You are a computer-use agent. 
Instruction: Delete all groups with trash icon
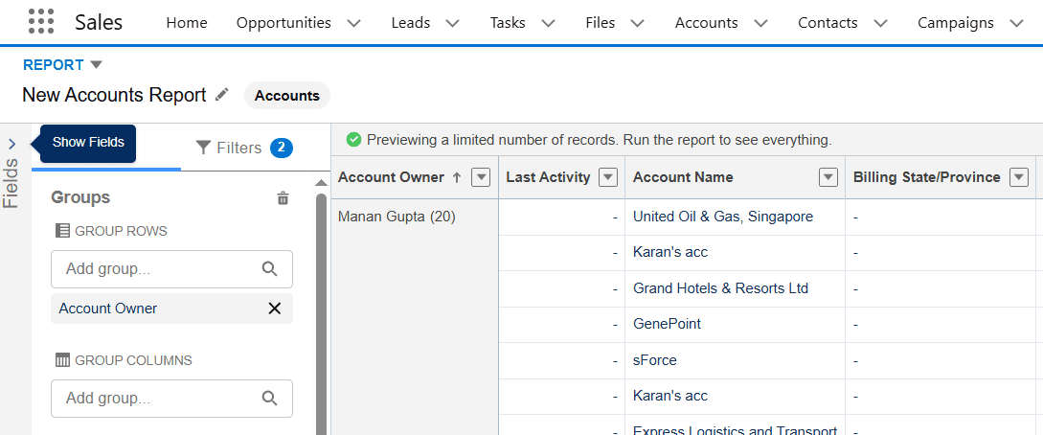point(283,198)
